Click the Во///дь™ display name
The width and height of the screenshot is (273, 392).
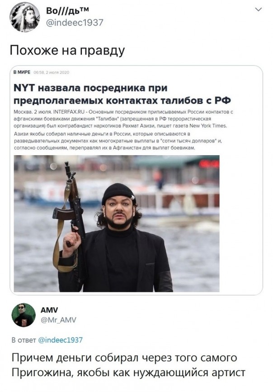67,10
